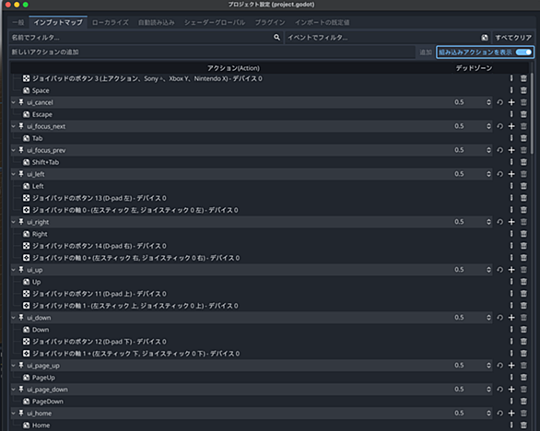Click plus icon on ui_left row

point(511,174)
